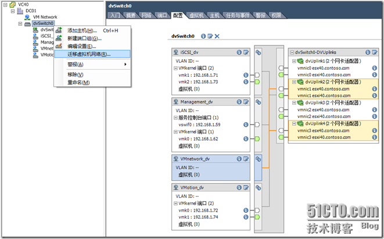Open info icon of iSCSI_dv port group
The width and height of the screenshot is (384, 239).
click(x=239, y=52)
